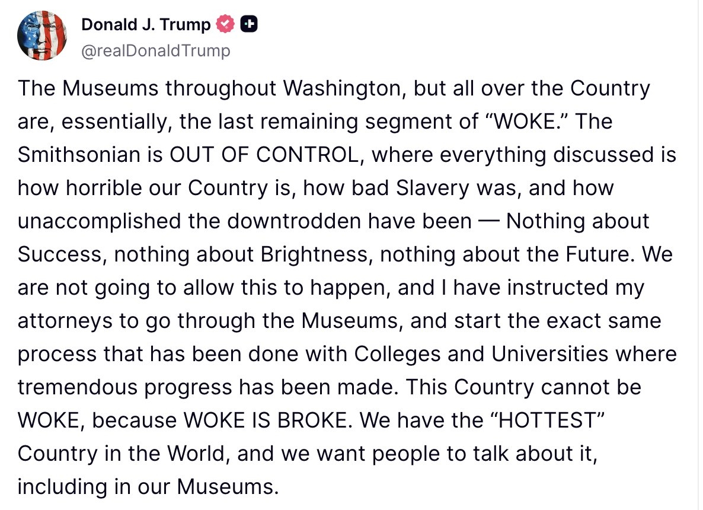Click the phrase "OUT OF CONTROL"

[x=264, y=155]
